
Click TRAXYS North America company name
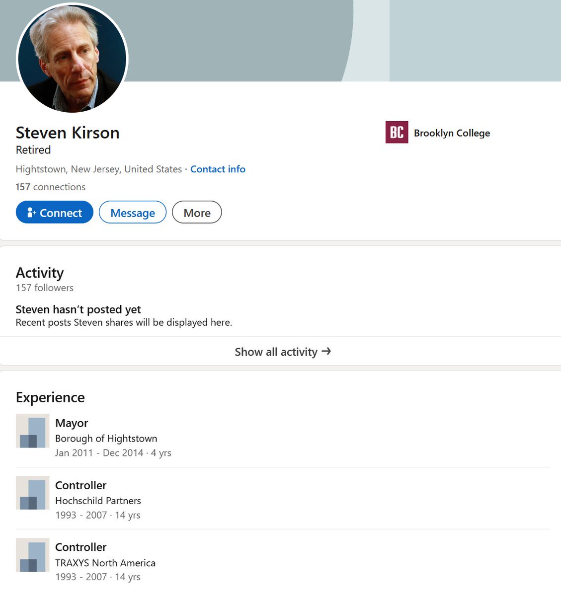click(x=105, y=563)
